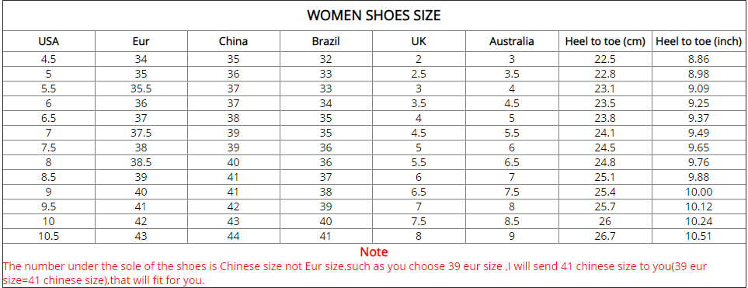Viewport: 748px width, 288px height.
Task: Click the Australia column header
Action: (511, 41)
